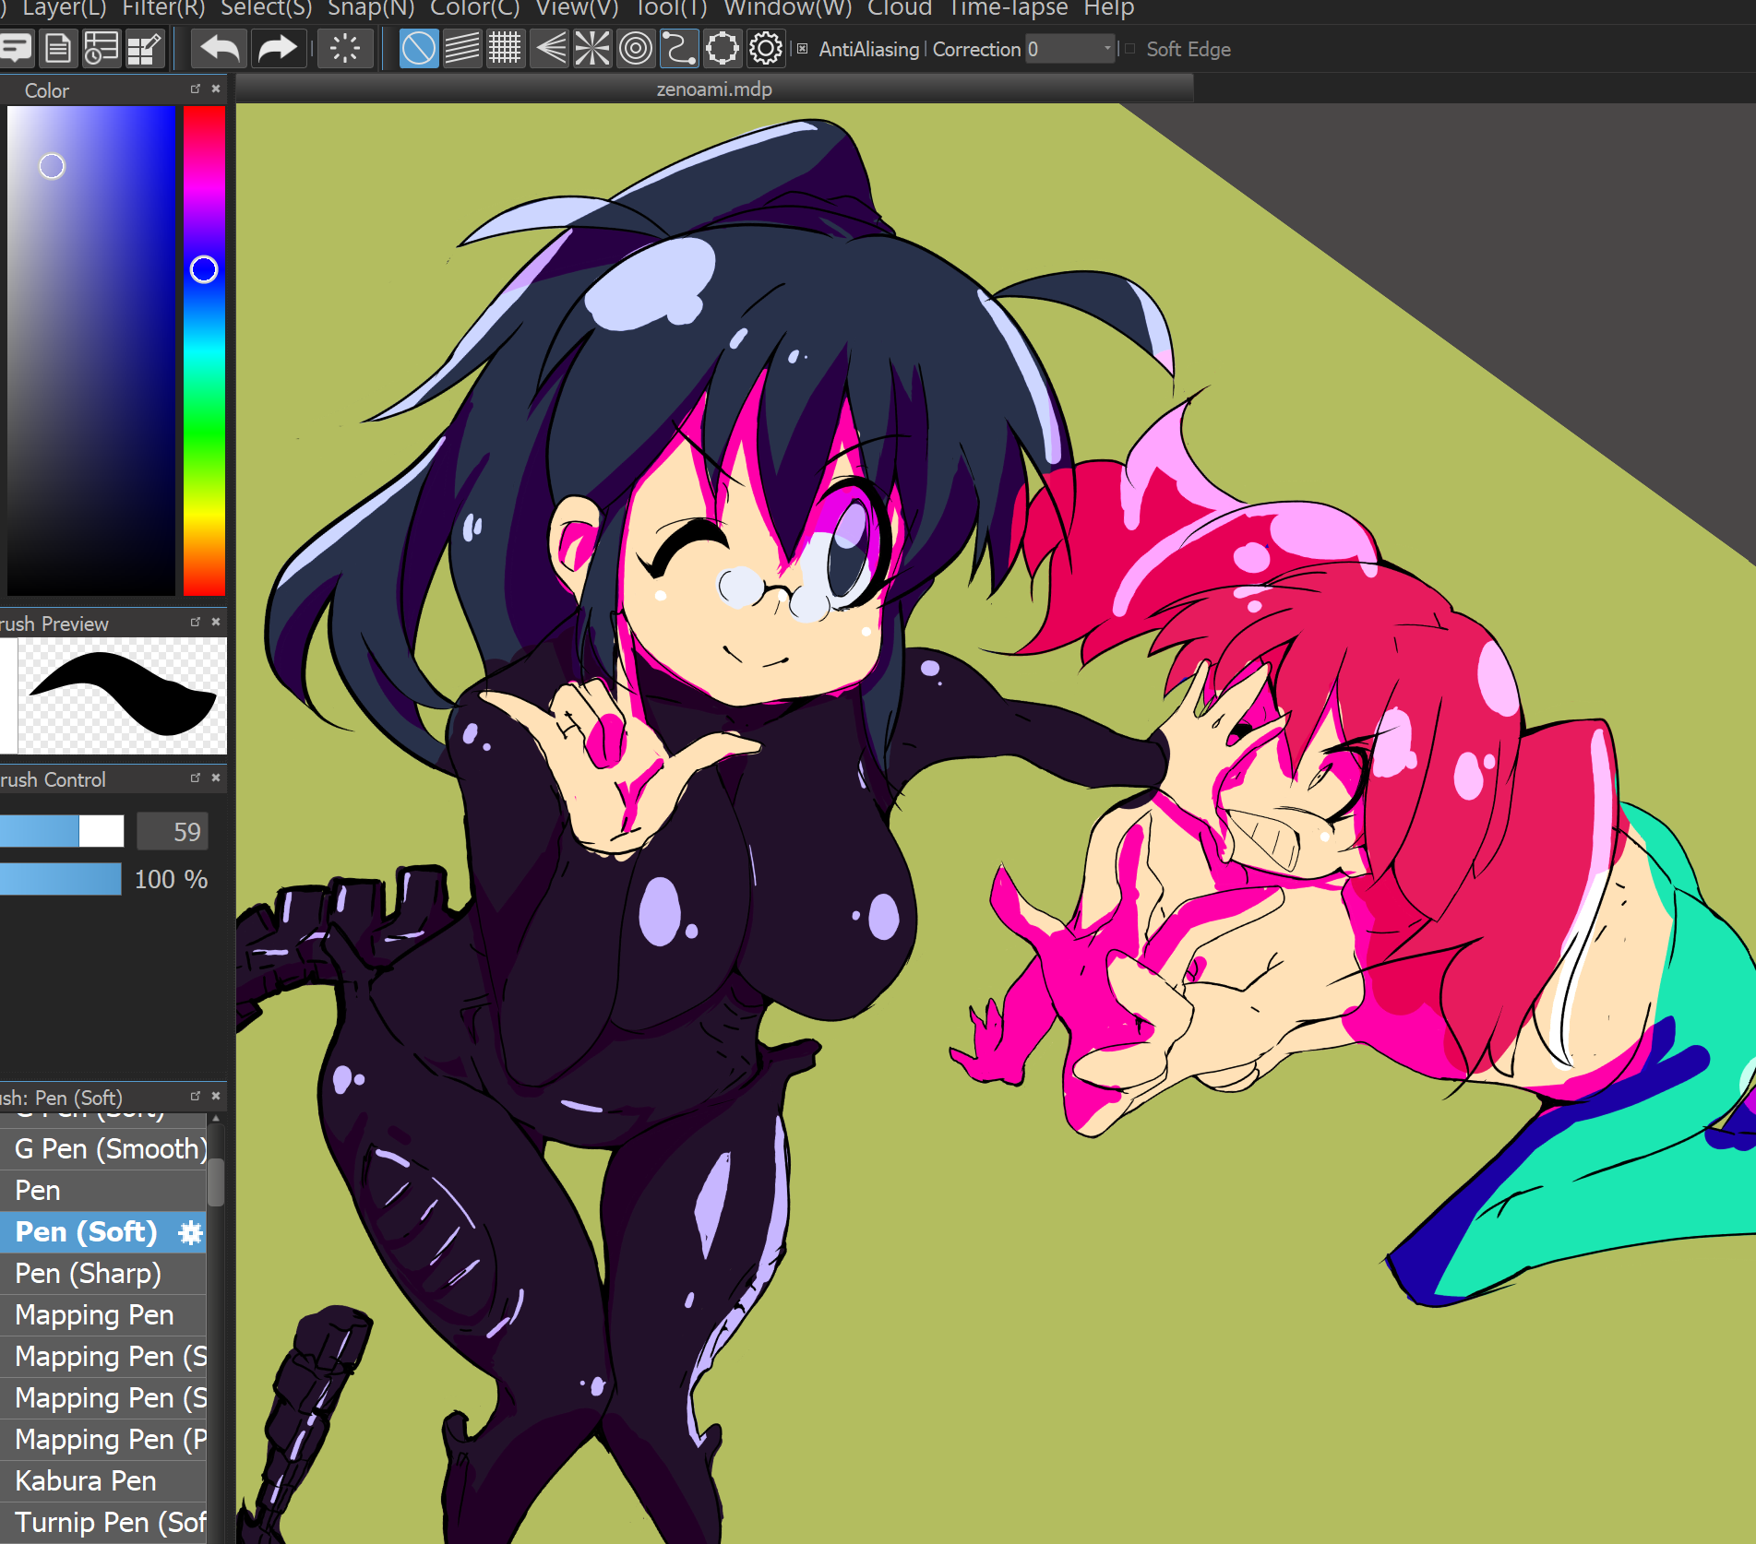Open the Tool(T) menu
The image size is (1756, 1544).
click(x=671, y=9)
